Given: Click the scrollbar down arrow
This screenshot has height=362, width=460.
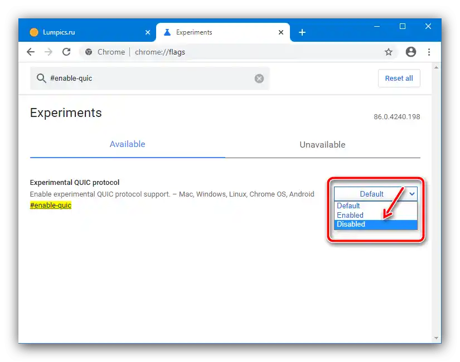Looking at the screenshot, I should tap(436, 338).
